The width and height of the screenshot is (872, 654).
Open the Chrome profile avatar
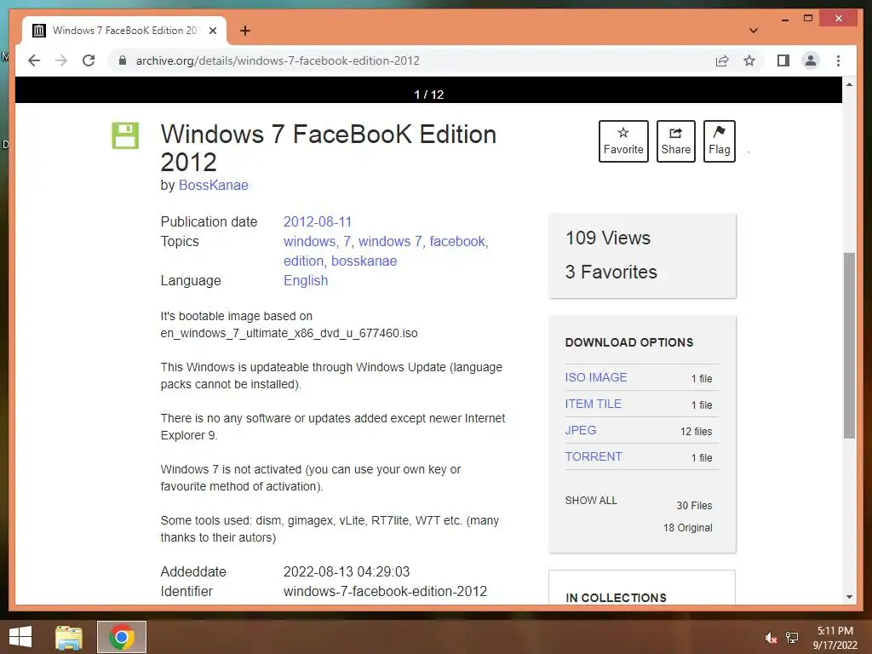[811, 60]
